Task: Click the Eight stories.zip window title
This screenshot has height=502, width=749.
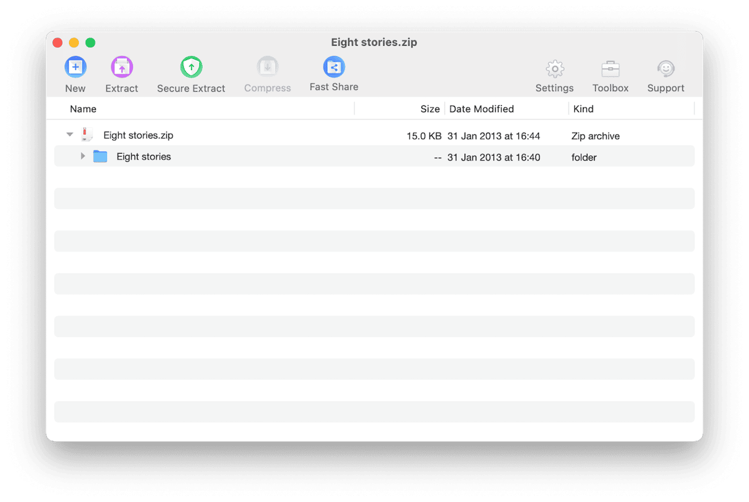Action: [x=374, y=42]
